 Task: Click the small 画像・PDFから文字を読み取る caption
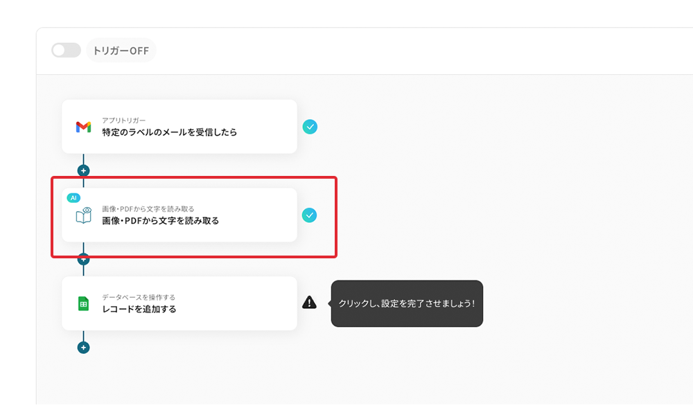(x=148, y=209)
